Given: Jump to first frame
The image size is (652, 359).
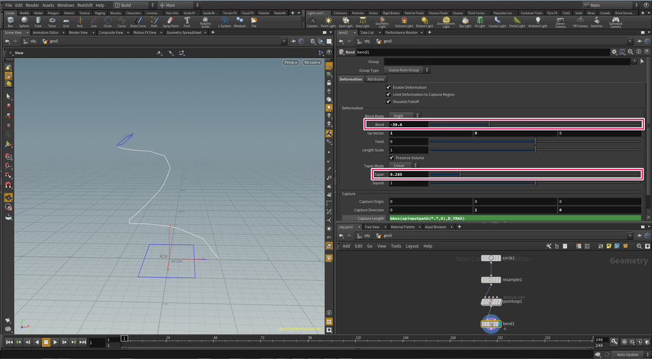Looking at the screenshot, I should (x=9, y=342).
